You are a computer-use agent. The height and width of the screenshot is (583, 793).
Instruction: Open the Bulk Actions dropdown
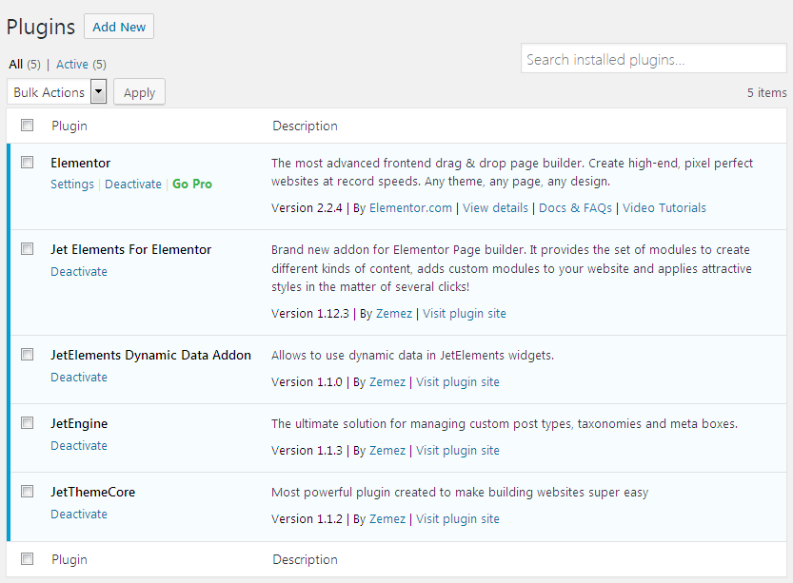tap(57, 91)
